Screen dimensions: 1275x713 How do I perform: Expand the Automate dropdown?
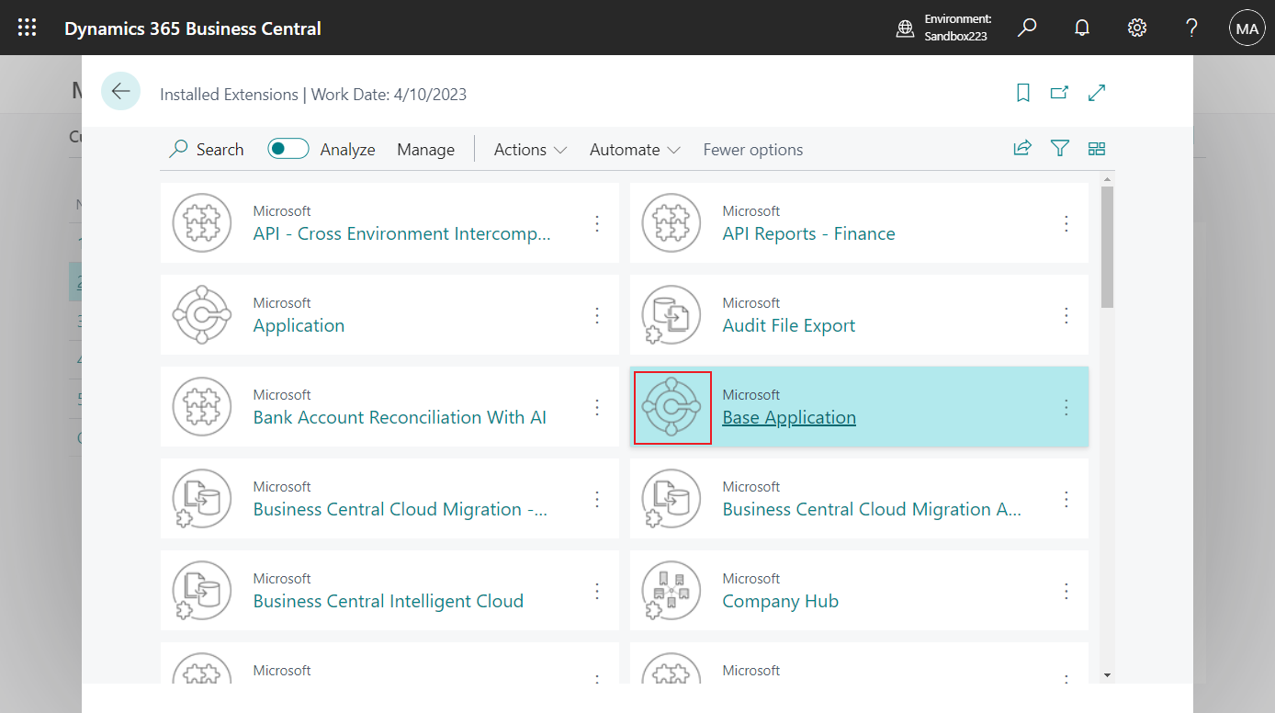(634, 149)
